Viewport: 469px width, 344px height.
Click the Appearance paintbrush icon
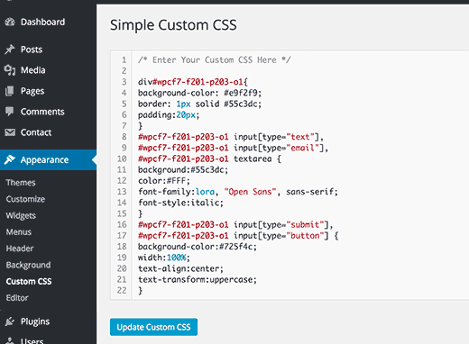(x=10, y=159)
